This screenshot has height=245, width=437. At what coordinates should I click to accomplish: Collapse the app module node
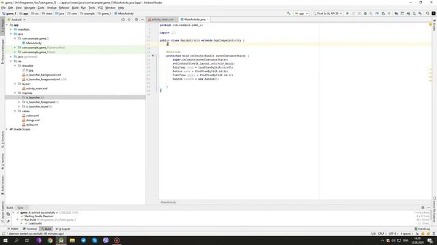click(8, 25)
